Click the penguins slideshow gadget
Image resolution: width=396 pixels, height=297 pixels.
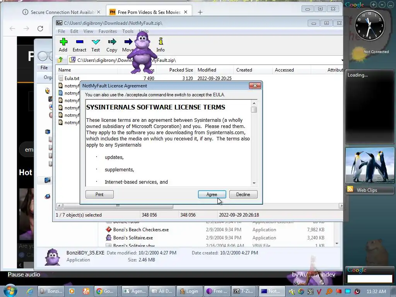[370, 166]
